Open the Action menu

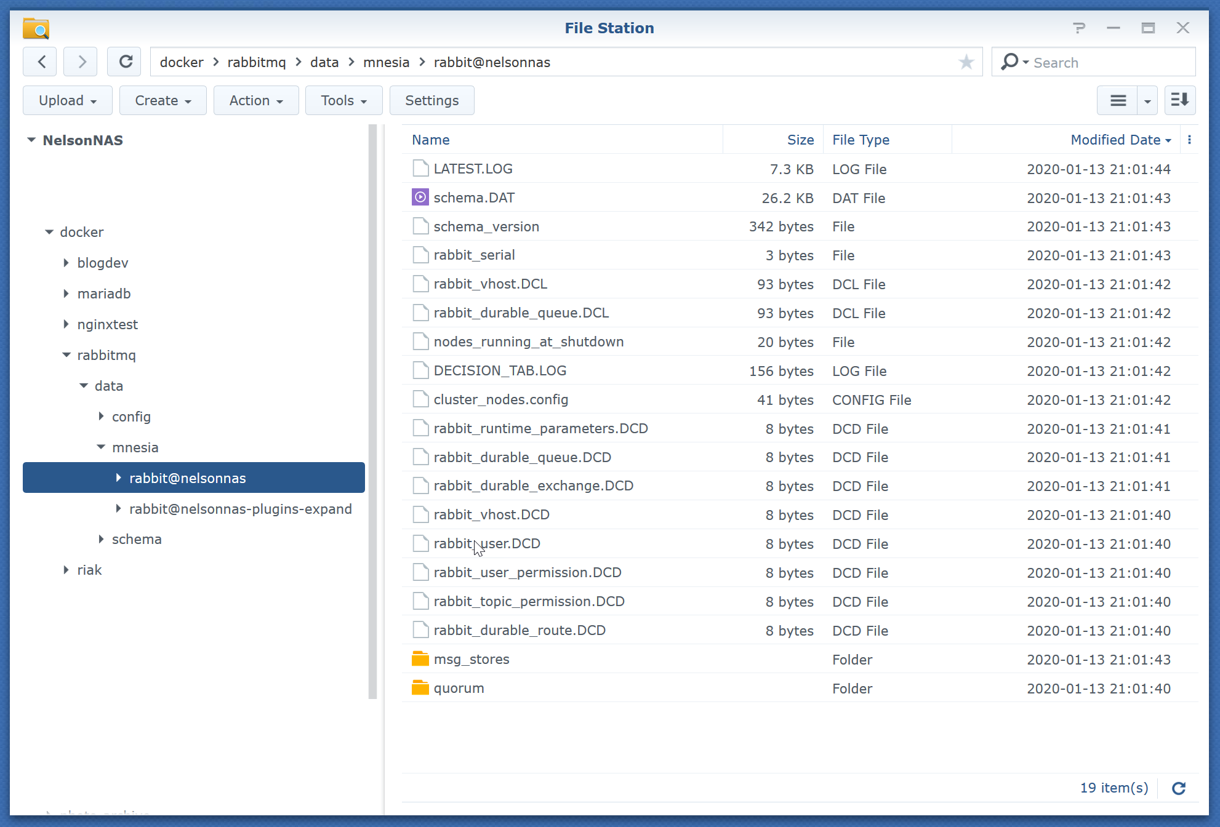click(x=255, y=100)
